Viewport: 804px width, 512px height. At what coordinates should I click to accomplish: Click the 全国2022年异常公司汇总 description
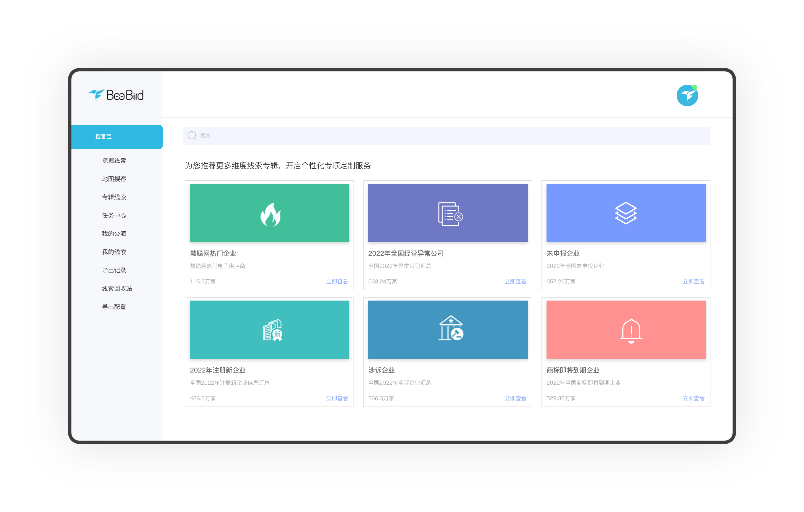coord(400,266)
